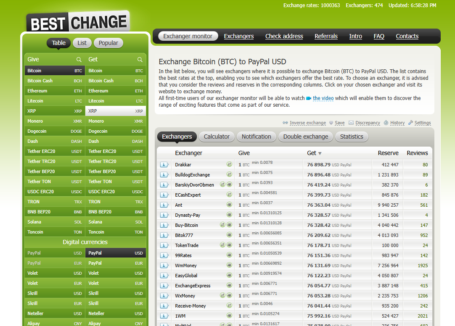The width and height of the screenshot is (455, 326).
Task: Click the arrows icon next to ECashExpert
Action: click(229, 195)
